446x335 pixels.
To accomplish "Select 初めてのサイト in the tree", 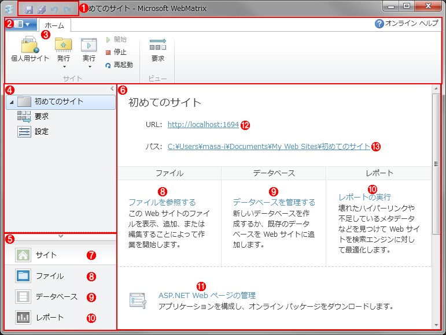I will pos(61,102).
